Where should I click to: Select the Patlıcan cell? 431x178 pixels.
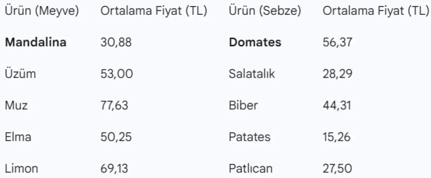coord(251,168)
